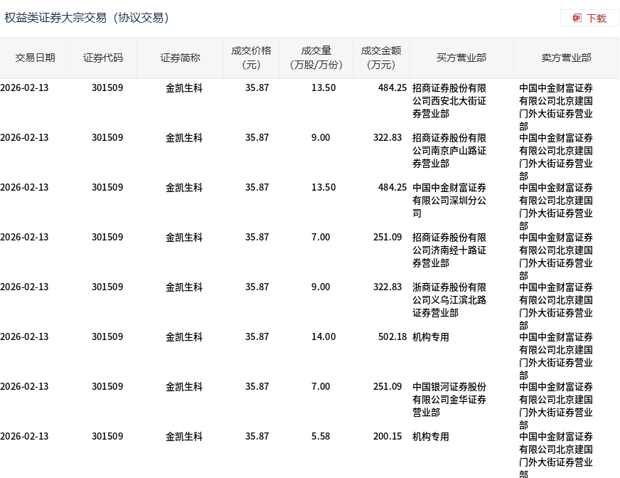Click volume 7.00 in the 中国银河证券 row

pos(321,386)
